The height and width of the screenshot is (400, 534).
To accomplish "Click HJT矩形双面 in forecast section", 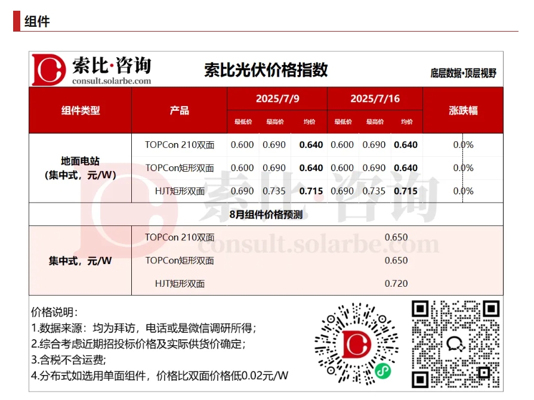I will click(x=180, y=284).
